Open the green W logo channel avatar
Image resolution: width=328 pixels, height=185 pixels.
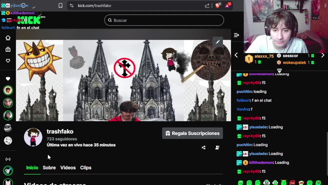tap(8, 171)
